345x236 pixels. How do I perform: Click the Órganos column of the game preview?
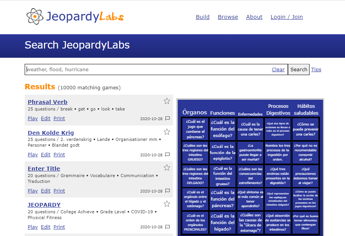(x=195, y=112)
